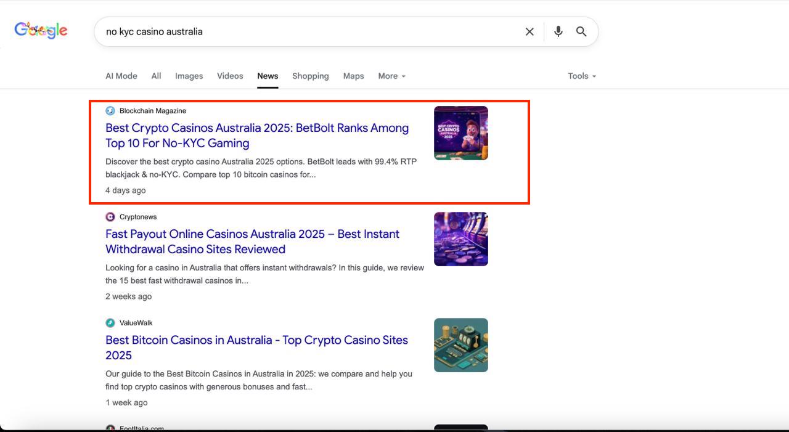Open 'Fast Payout Online Casinos Australia 2025' headline
The height and width of the screenshot is (432, 789).
(253, 242)
